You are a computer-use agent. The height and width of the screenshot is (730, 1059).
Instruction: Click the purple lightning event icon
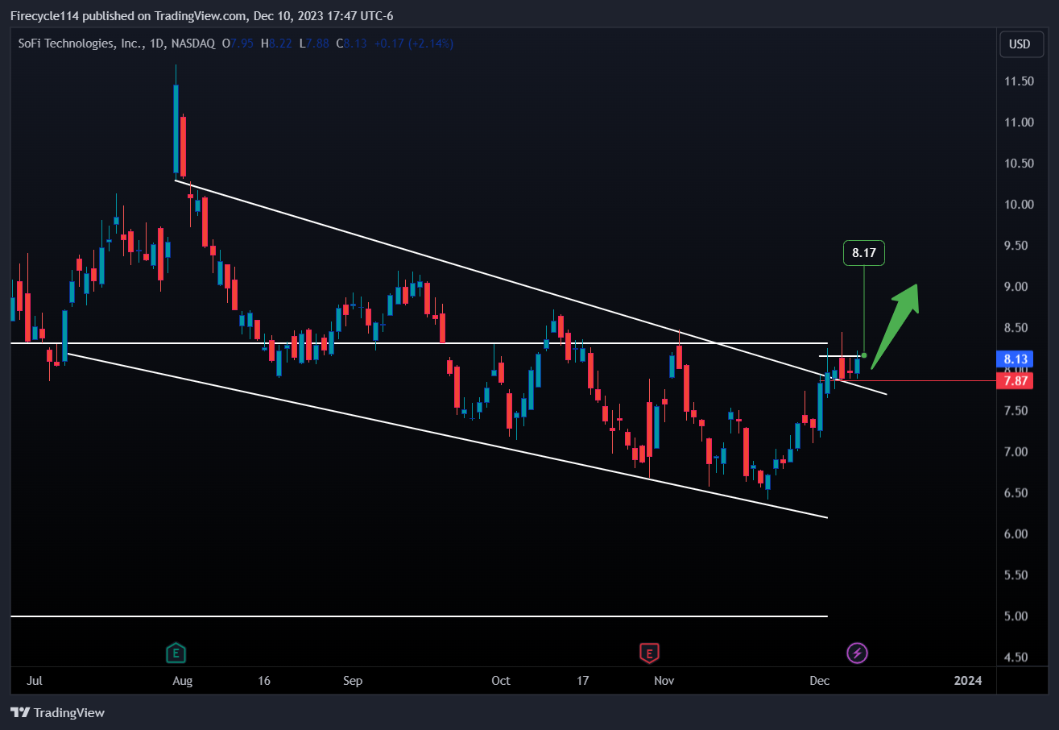point(858,653)
